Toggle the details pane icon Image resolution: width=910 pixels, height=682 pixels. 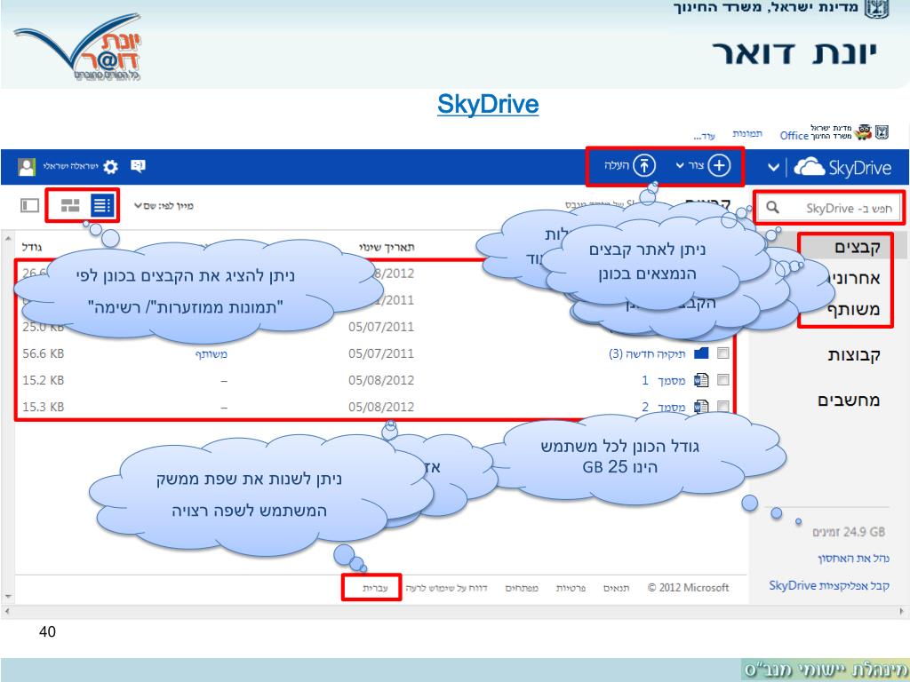coord(29,205)
